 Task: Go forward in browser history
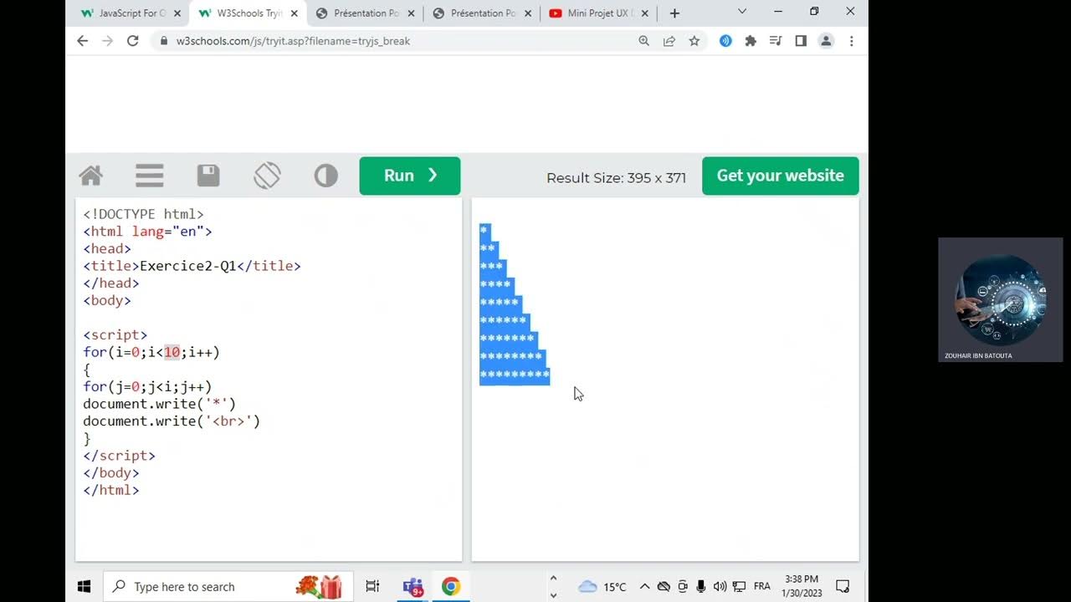pos(107,40)
